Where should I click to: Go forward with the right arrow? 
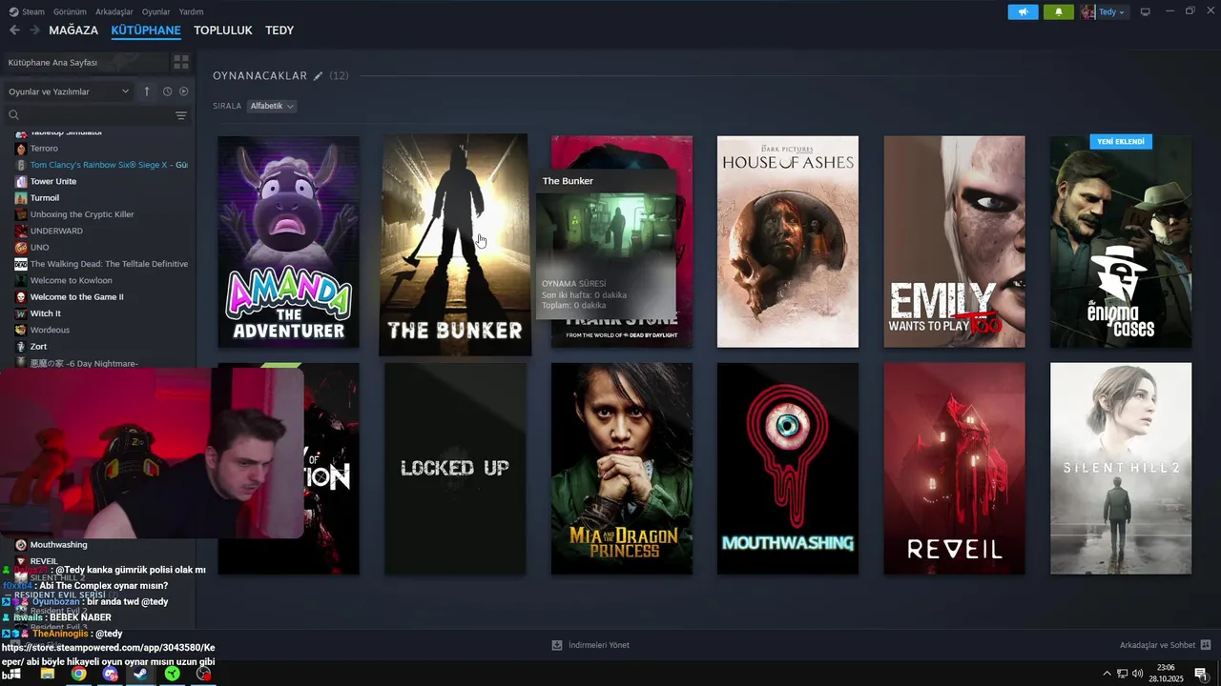click(x=34, y=30)
